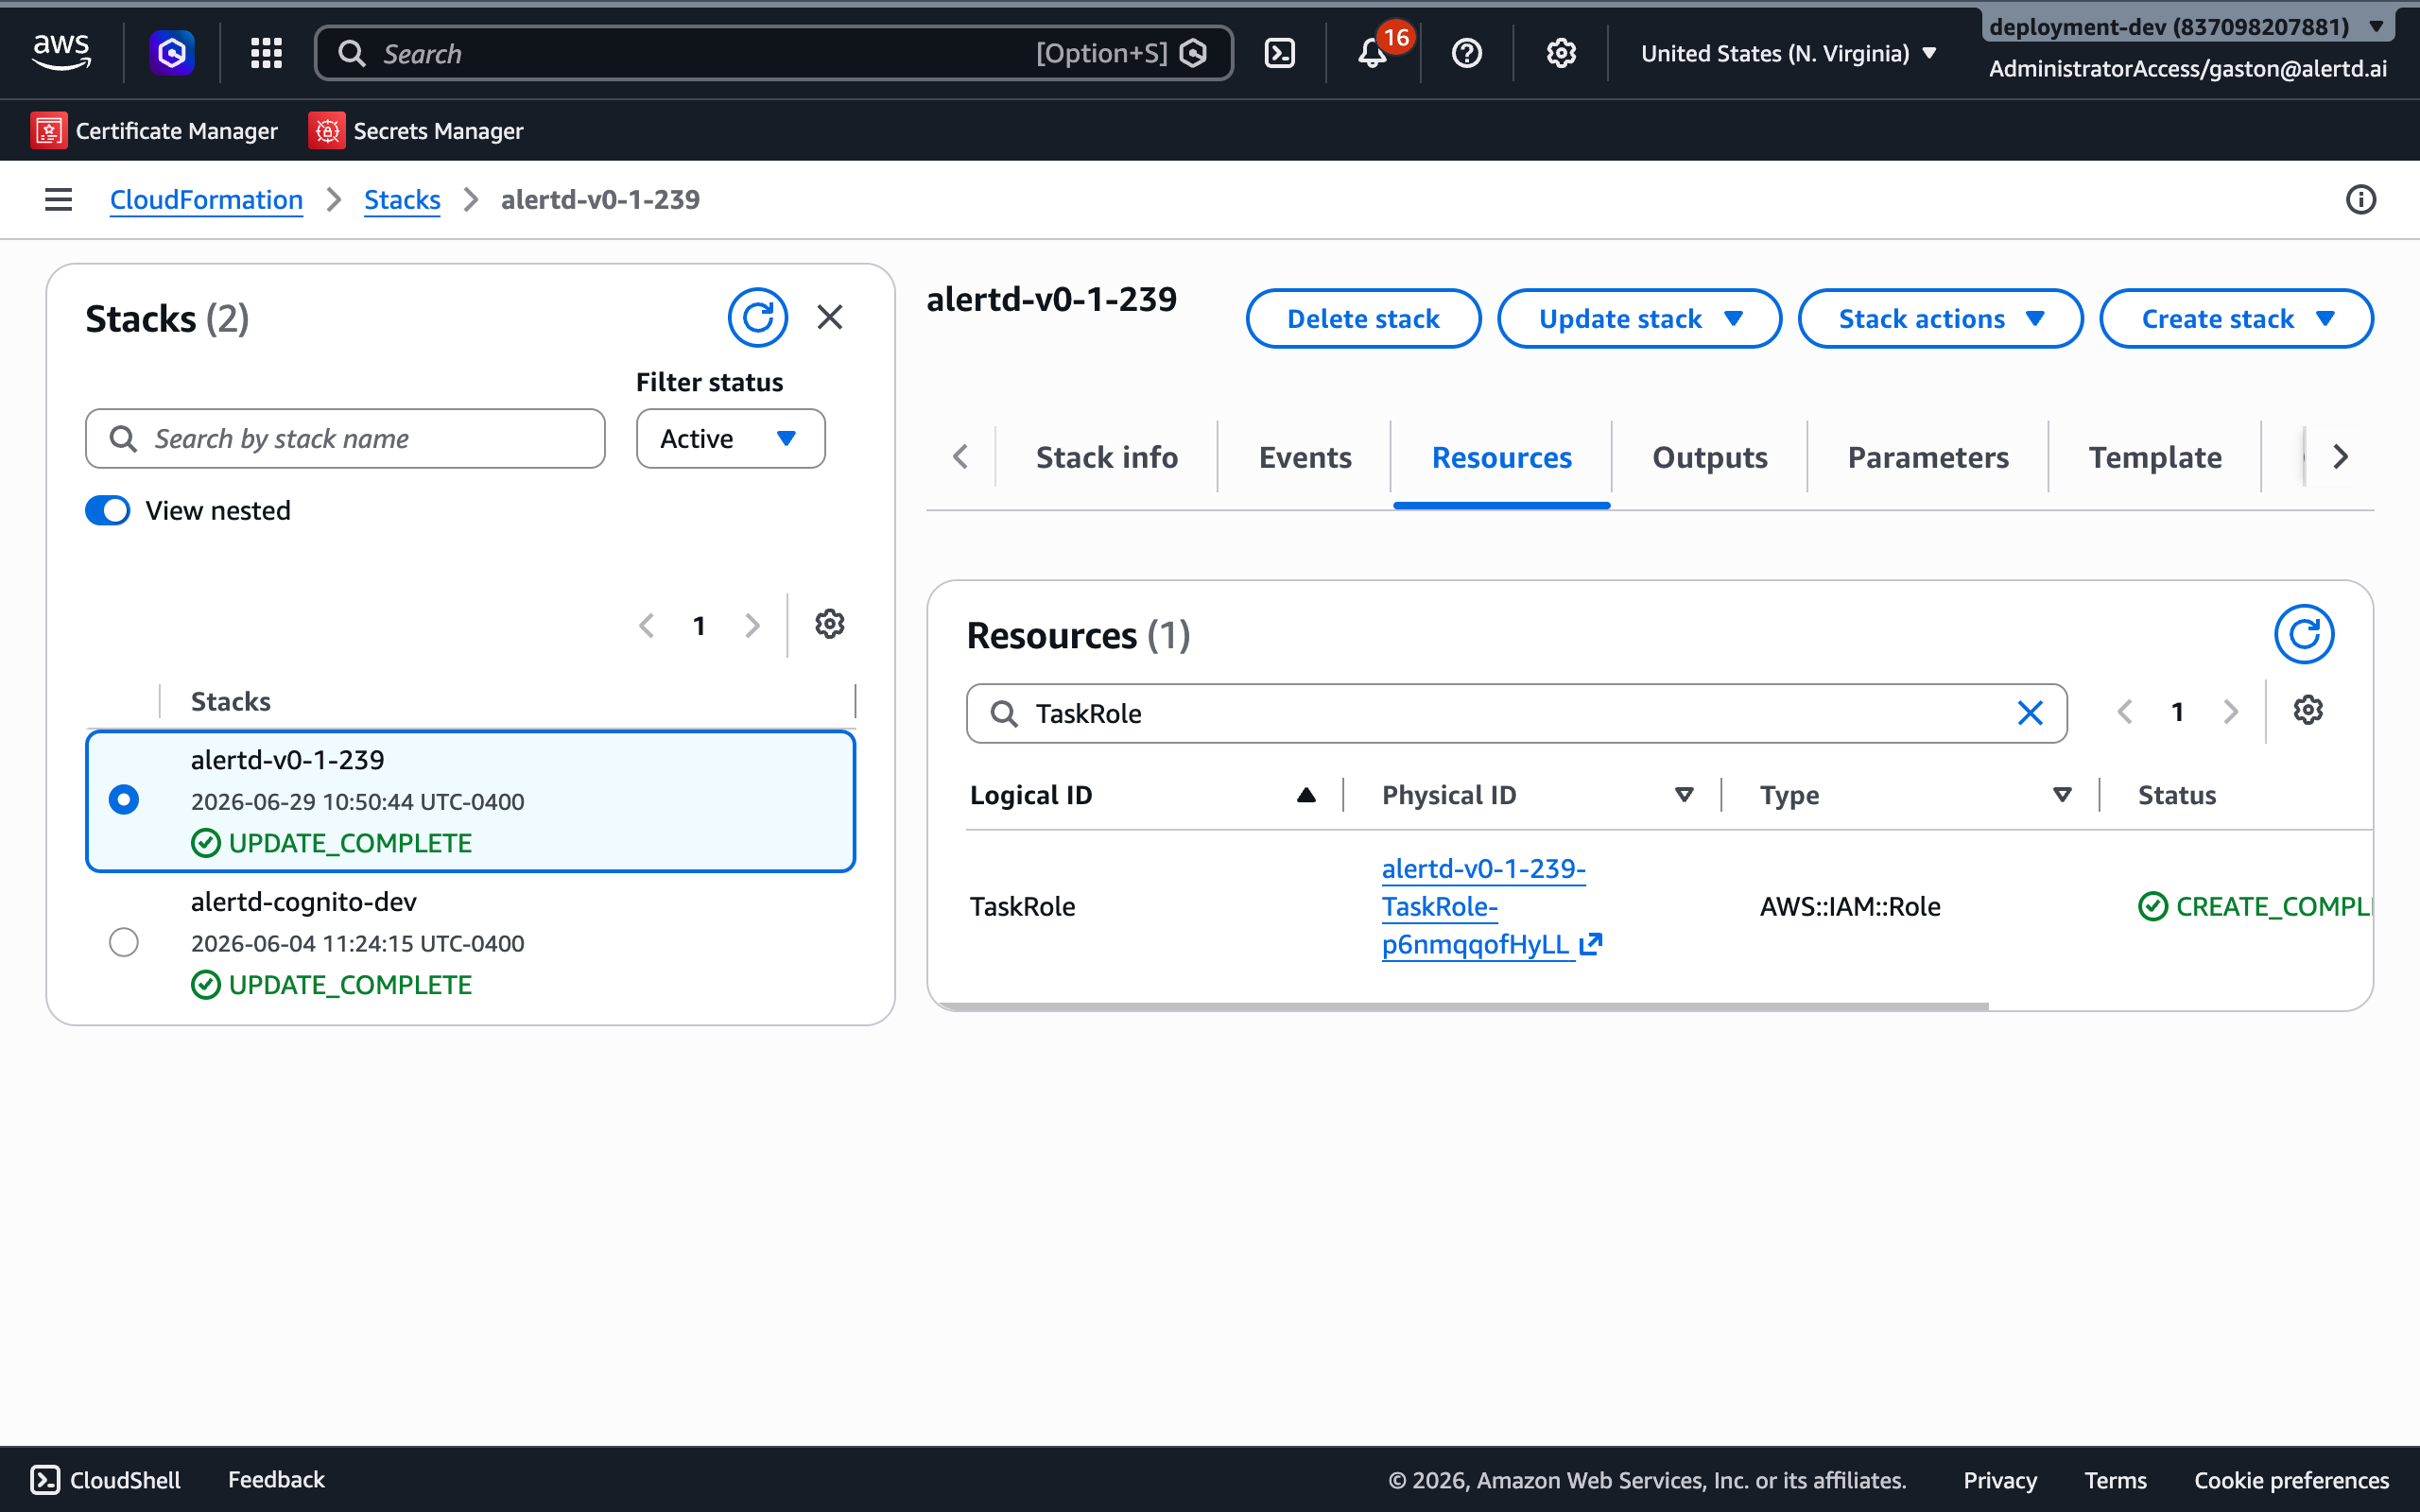Toggle the View nested switch

(108, 510)
